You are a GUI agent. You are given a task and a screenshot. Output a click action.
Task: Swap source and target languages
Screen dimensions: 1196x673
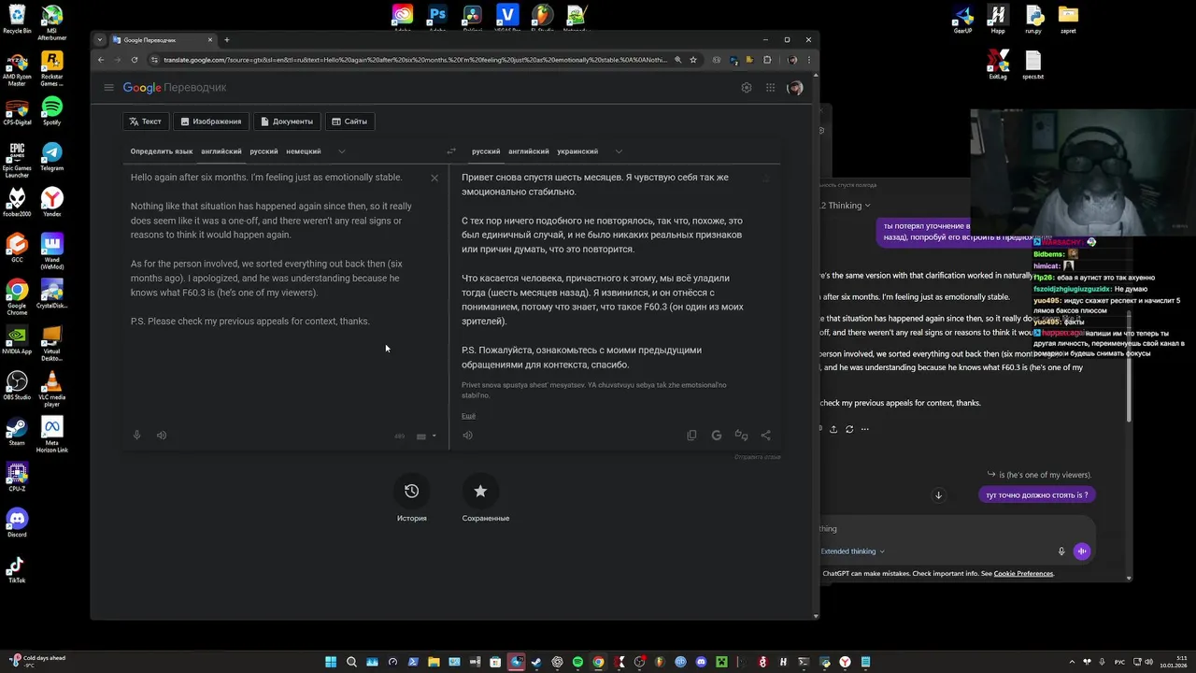pyautogui.click(x=451, y=151)
